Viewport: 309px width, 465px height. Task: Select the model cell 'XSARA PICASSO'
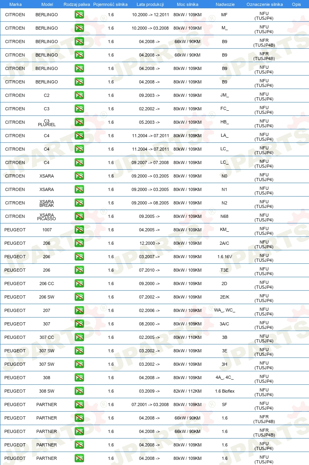(47, 217)
